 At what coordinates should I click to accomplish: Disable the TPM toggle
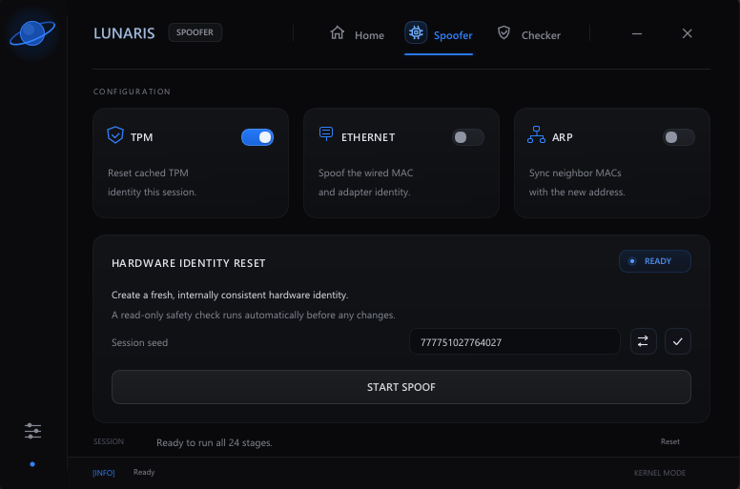(257, 137)
